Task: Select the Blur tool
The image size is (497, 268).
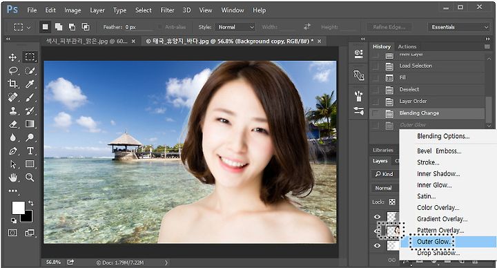Action: (12, 137)
